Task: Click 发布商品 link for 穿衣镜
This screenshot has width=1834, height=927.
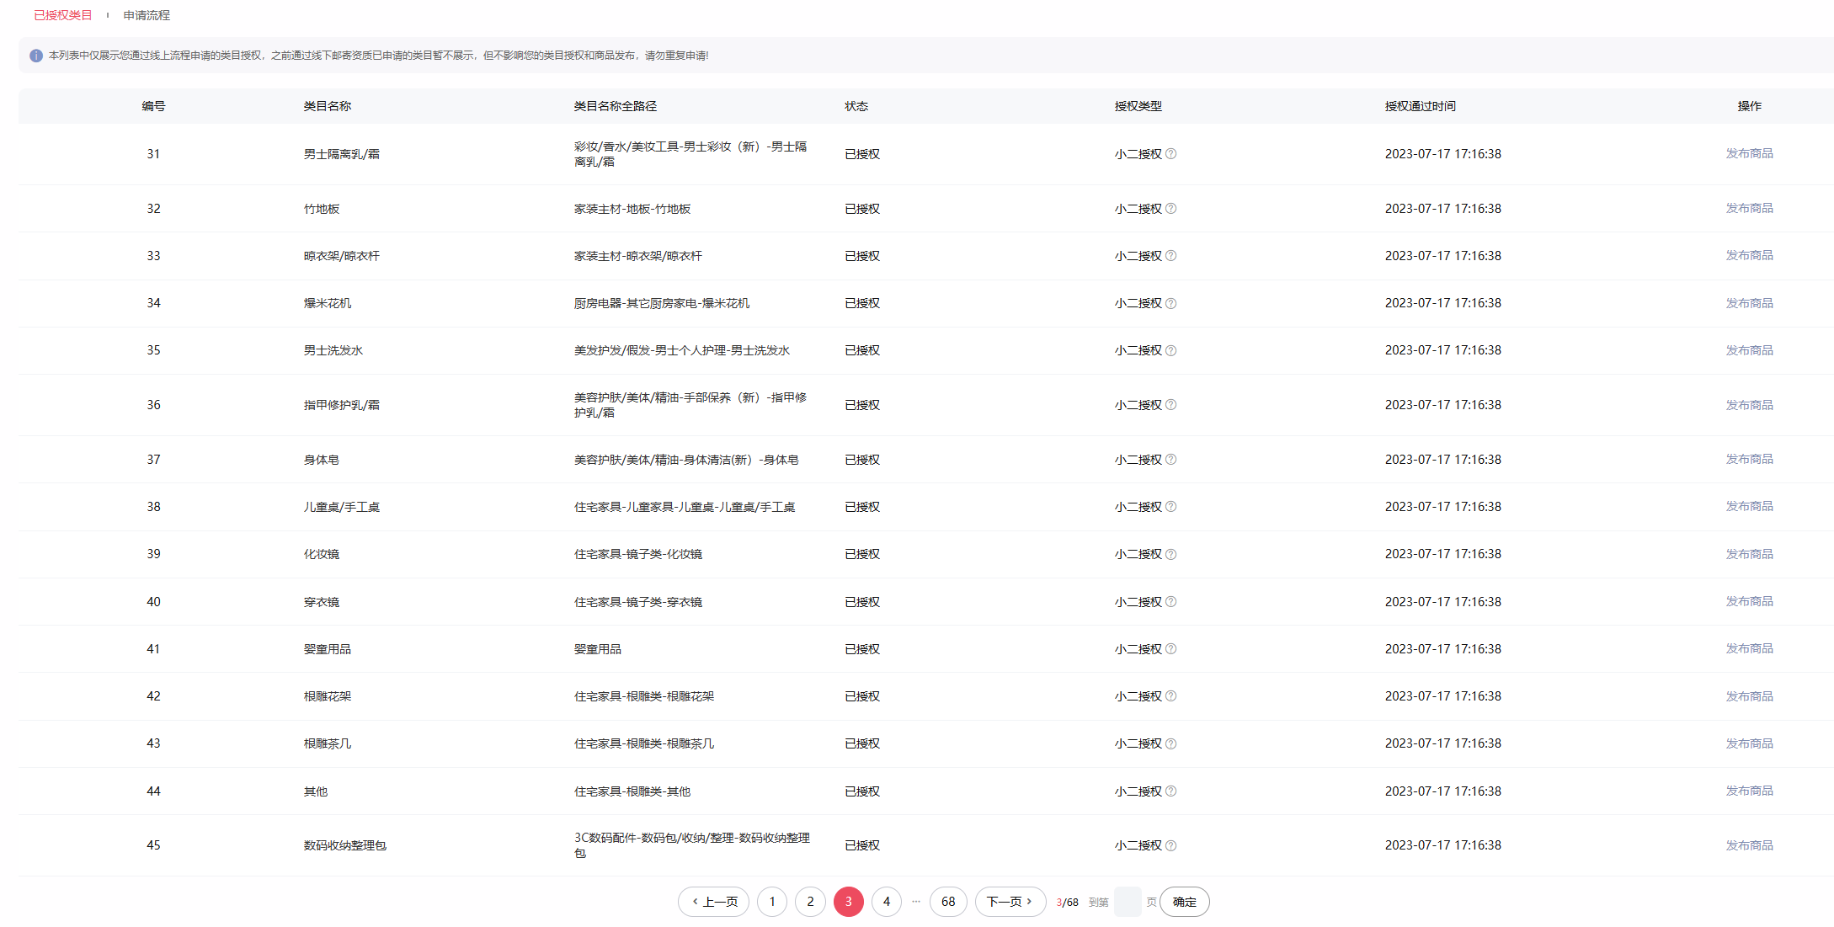Action: tap(1749, 601)
